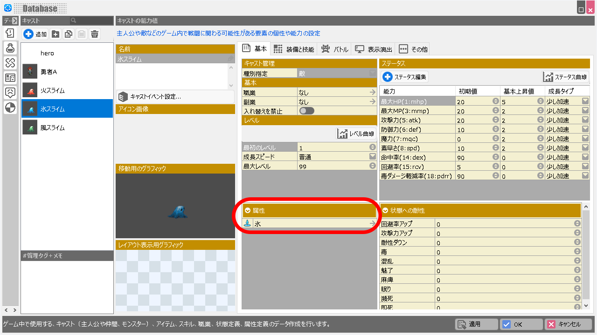Delete cast with the trash can icon
The image size is (597, 335).
[x=95, y=34]
